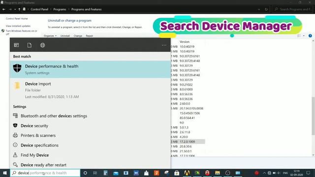Open the orange 'g' app on taskbar

(157, 173)
